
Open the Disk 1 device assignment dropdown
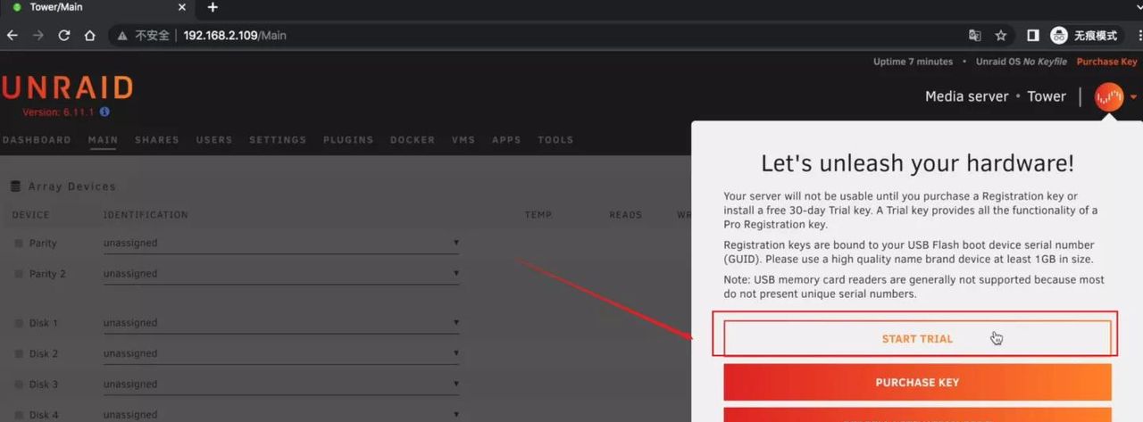pyautogui.click(x=281, y=323)
